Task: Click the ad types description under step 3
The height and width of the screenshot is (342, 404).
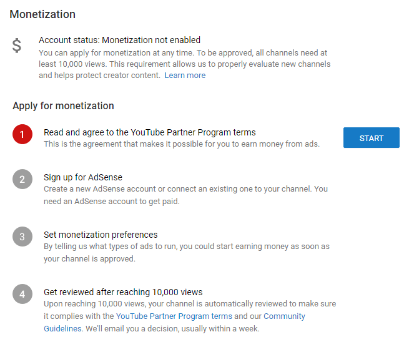Action: (x=186, y=252)
